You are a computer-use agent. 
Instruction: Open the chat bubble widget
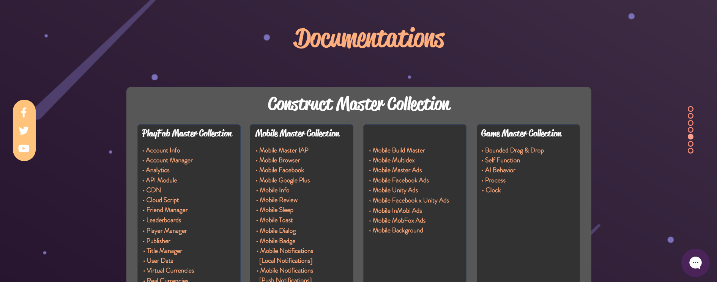pos(695,263)
